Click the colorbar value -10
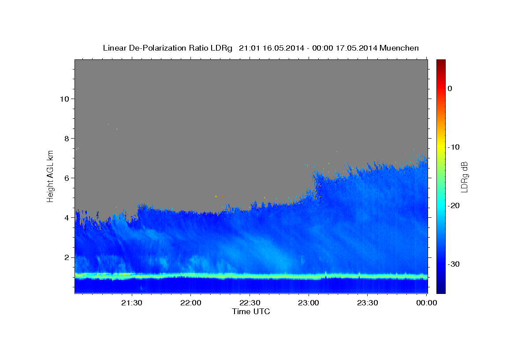 (454, 147)
